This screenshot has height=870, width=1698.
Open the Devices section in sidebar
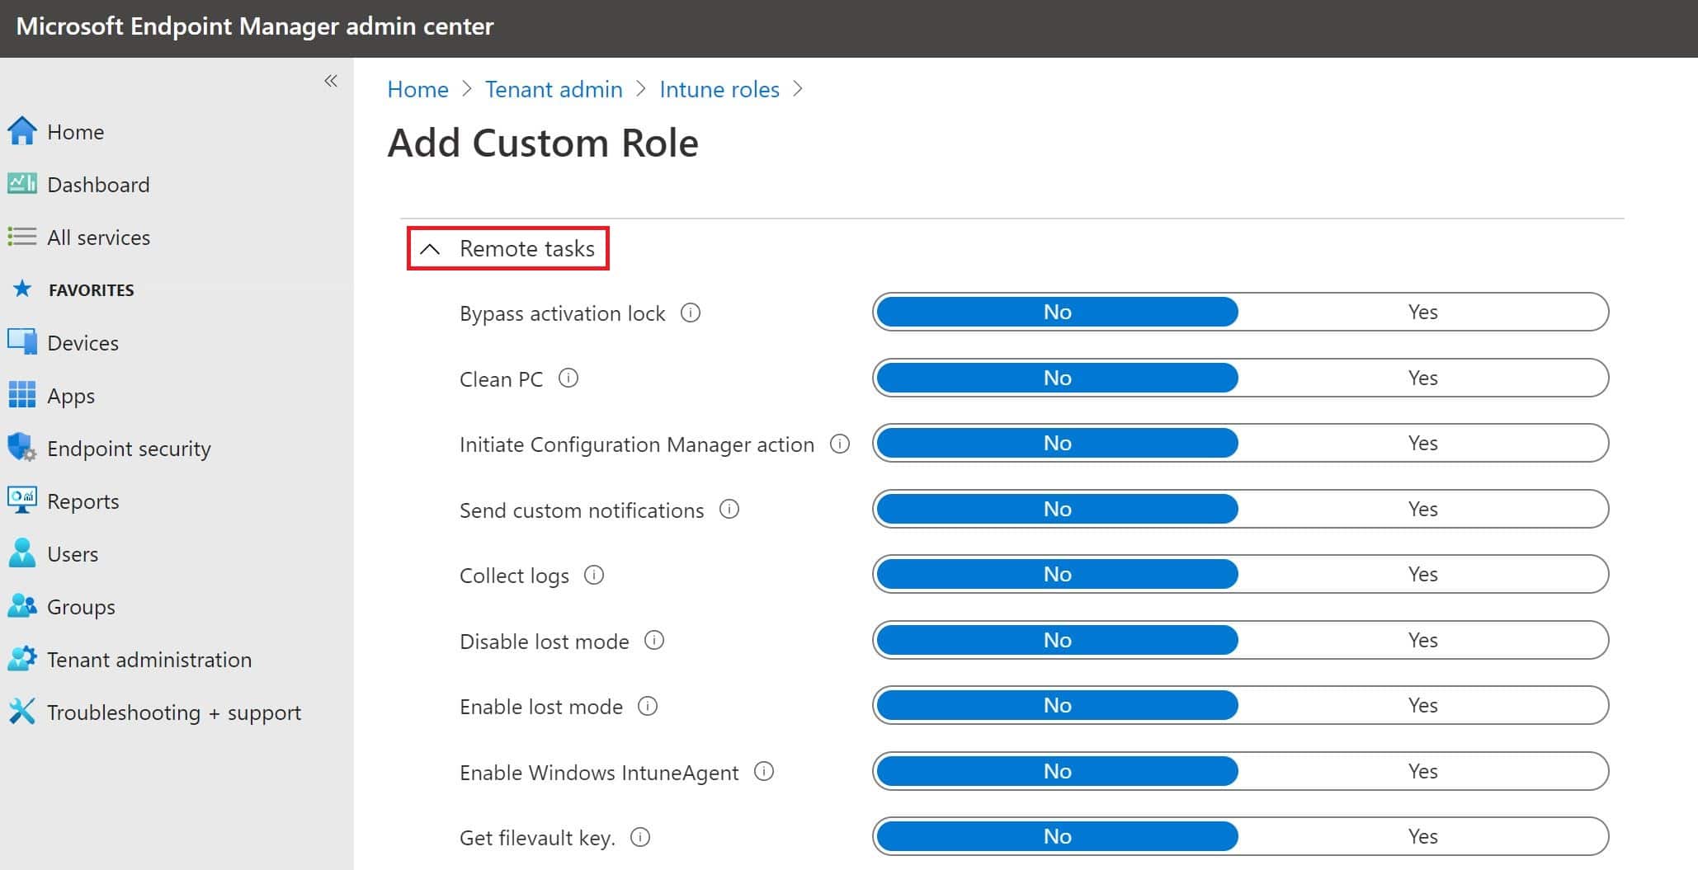(83, 342)
